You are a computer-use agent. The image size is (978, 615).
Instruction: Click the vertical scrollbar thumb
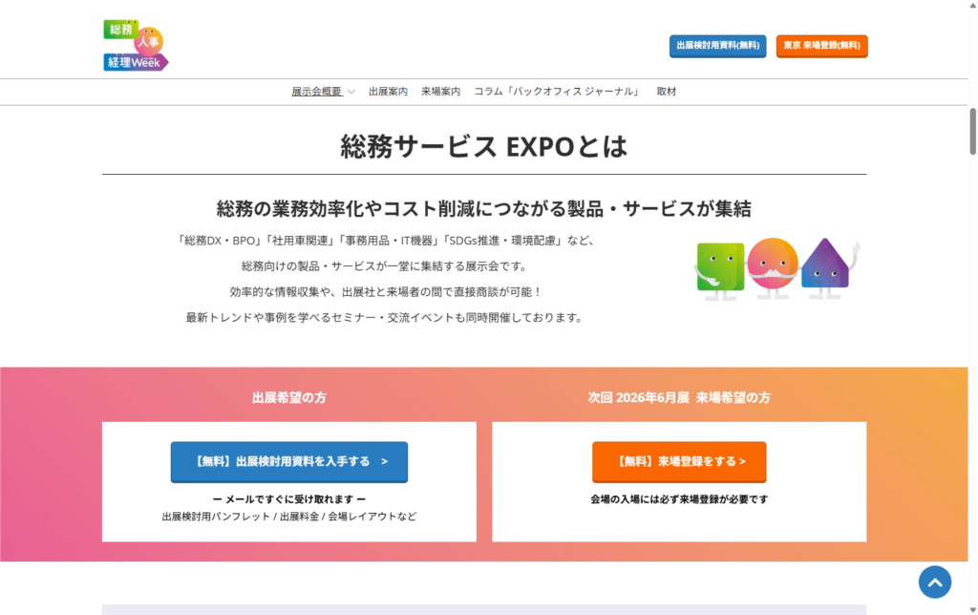point(972,129)
